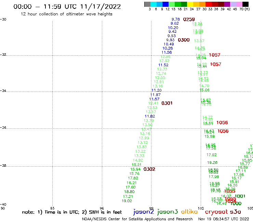Image resolution: width=253 pixels, height=222 pixels.
Task: Click the 'cryosat' satellite legend label
Action: (x=216, y=212)
